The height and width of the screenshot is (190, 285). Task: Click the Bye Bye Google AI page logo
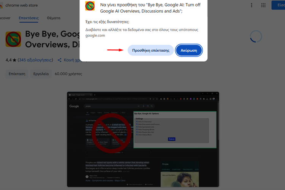point(13,39)
